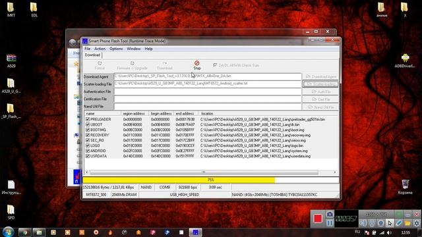Image resolution: width=422 pixels, height=237 pixels.
Task: Click the USB_HIGH_SPEED status bar entry
Action: click(185, 195)
